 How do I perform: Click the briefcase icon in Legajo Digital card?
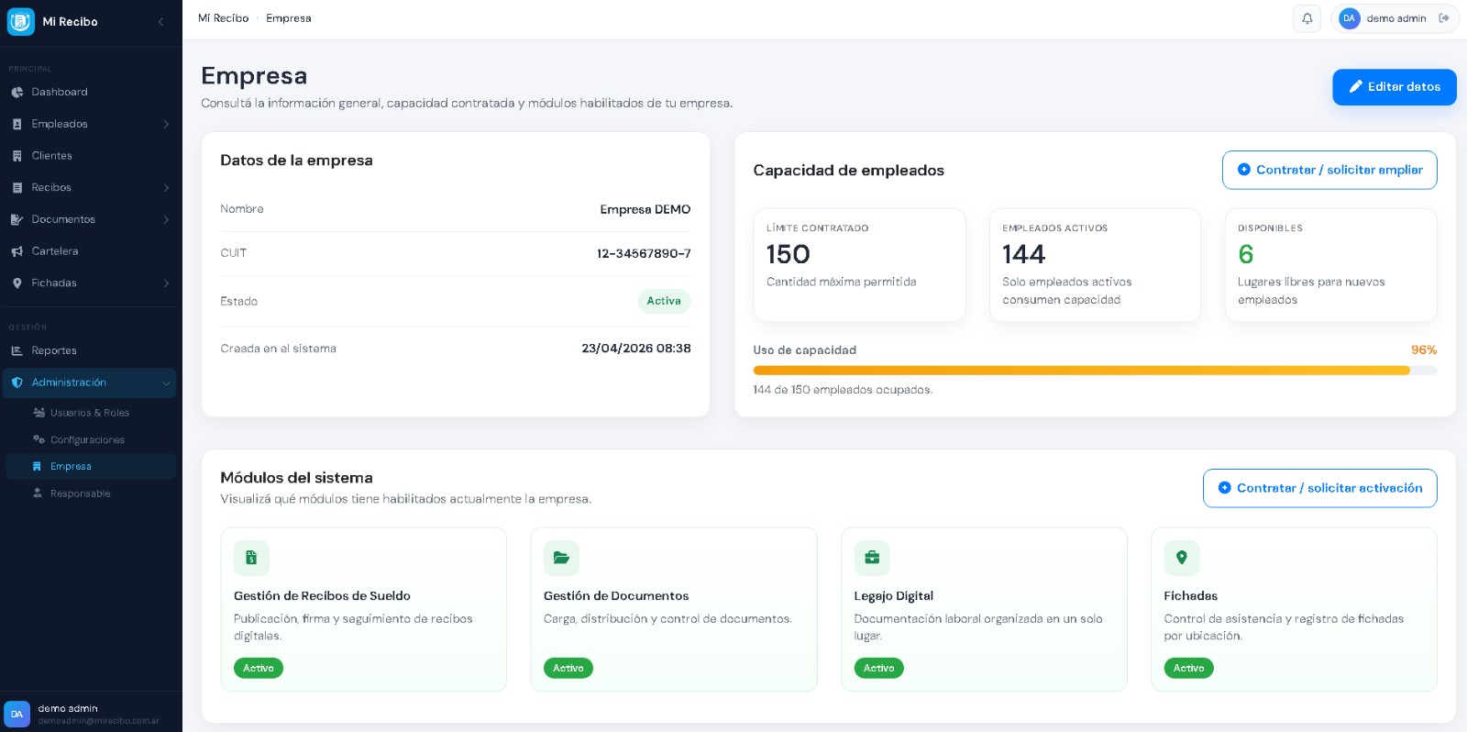click(872, 558)
